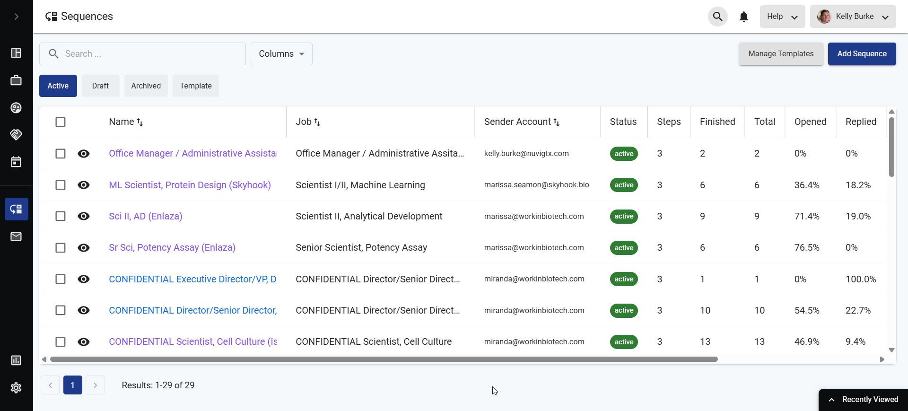908x411 pixels.
Task: Click the Add Sequence button
Action: [x=862, y=54]
